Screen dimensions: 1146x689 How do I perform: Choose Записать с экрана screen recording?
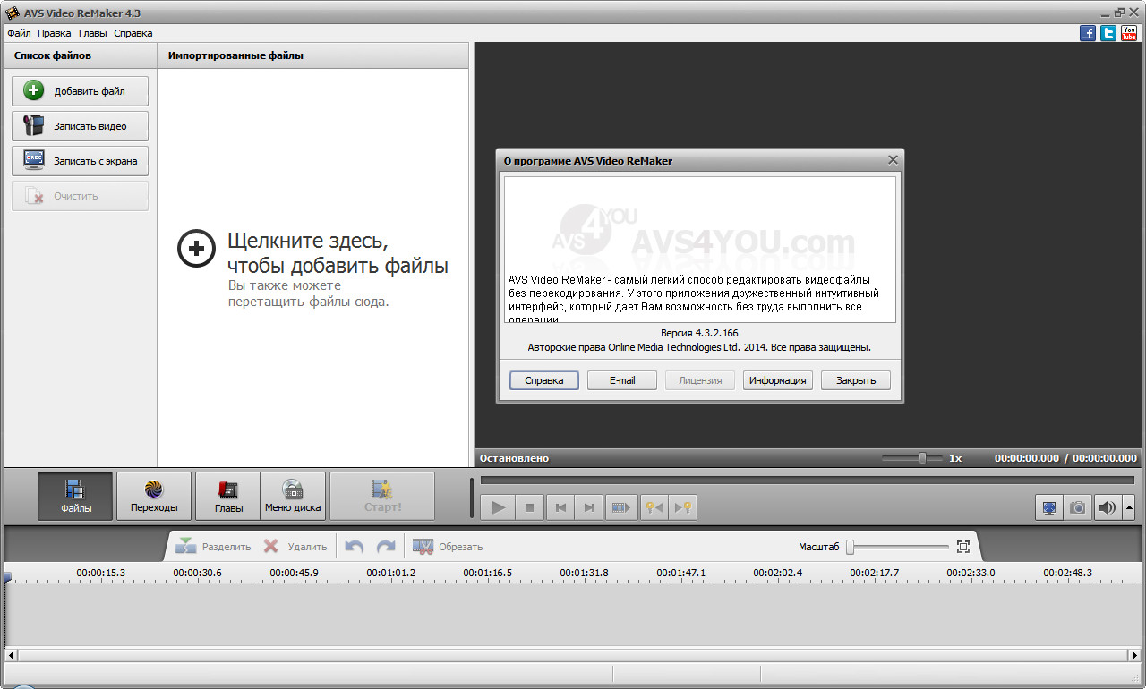80,161
